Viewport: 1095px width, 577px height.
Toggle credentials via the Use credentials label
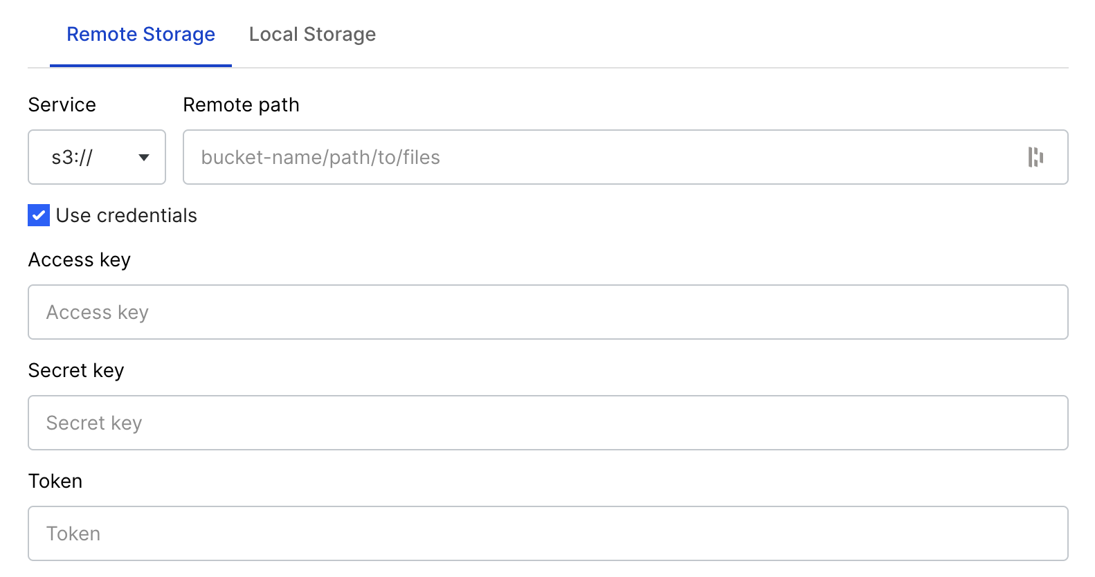[127, 215]
